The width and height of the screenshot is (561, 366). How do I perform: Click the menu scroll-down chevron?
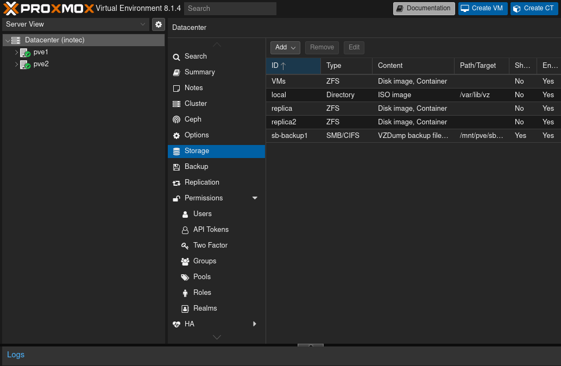pos(217,337)
